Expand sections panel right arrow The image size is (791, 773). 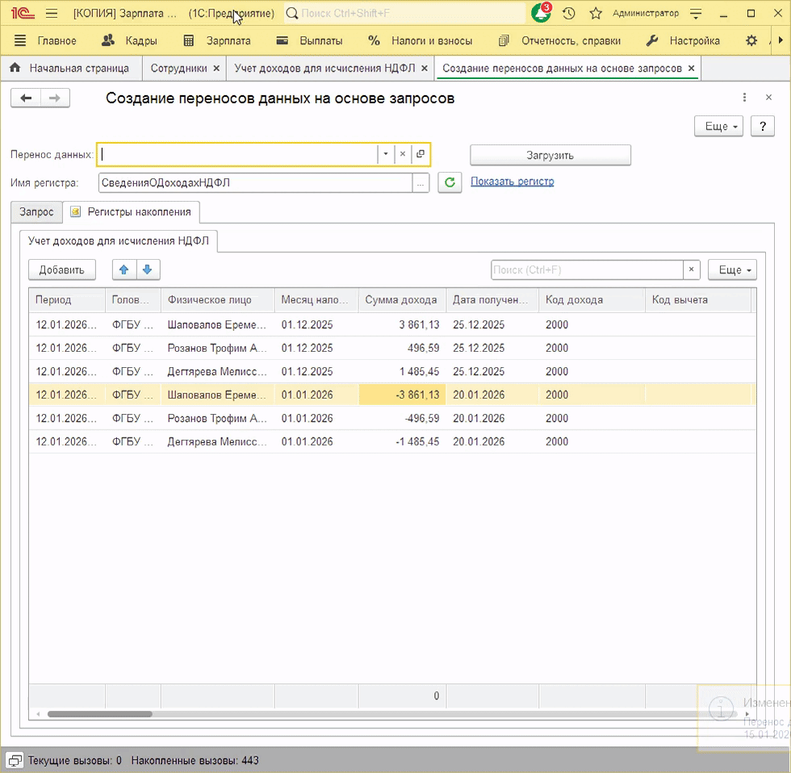coord(781,40)
